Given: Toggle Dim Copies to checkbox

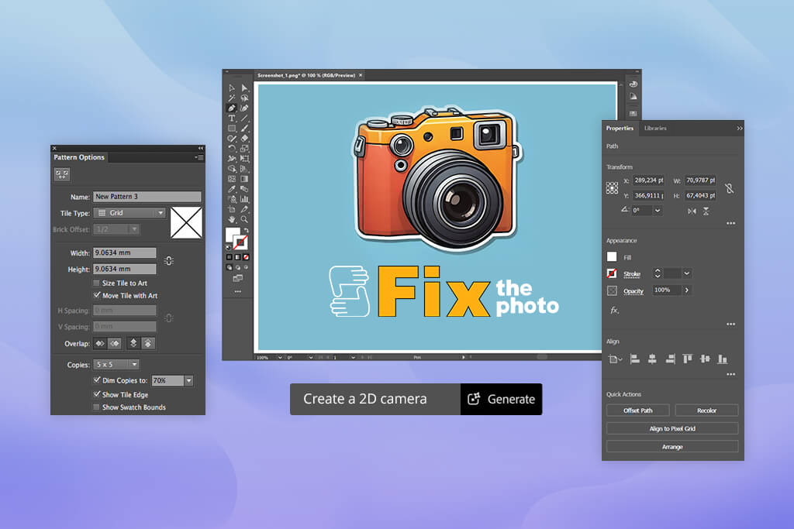Looking at the screenshot, I should pyautogui.click(x=96, y=380).
